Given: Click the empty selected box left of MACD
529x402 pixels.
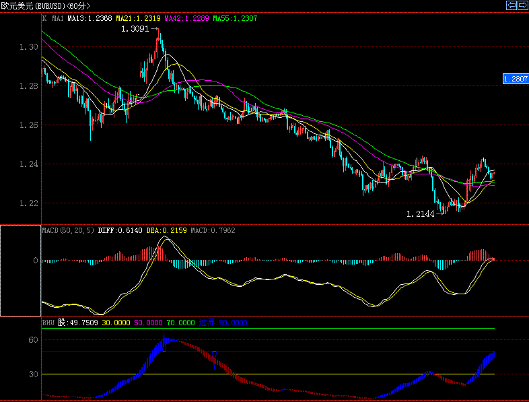Looking at the screenshot, I should point(20,271).
